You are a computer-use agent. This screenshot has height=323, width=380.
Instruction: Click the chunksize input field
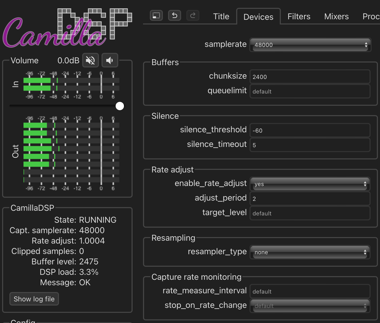tap(310, 77)
